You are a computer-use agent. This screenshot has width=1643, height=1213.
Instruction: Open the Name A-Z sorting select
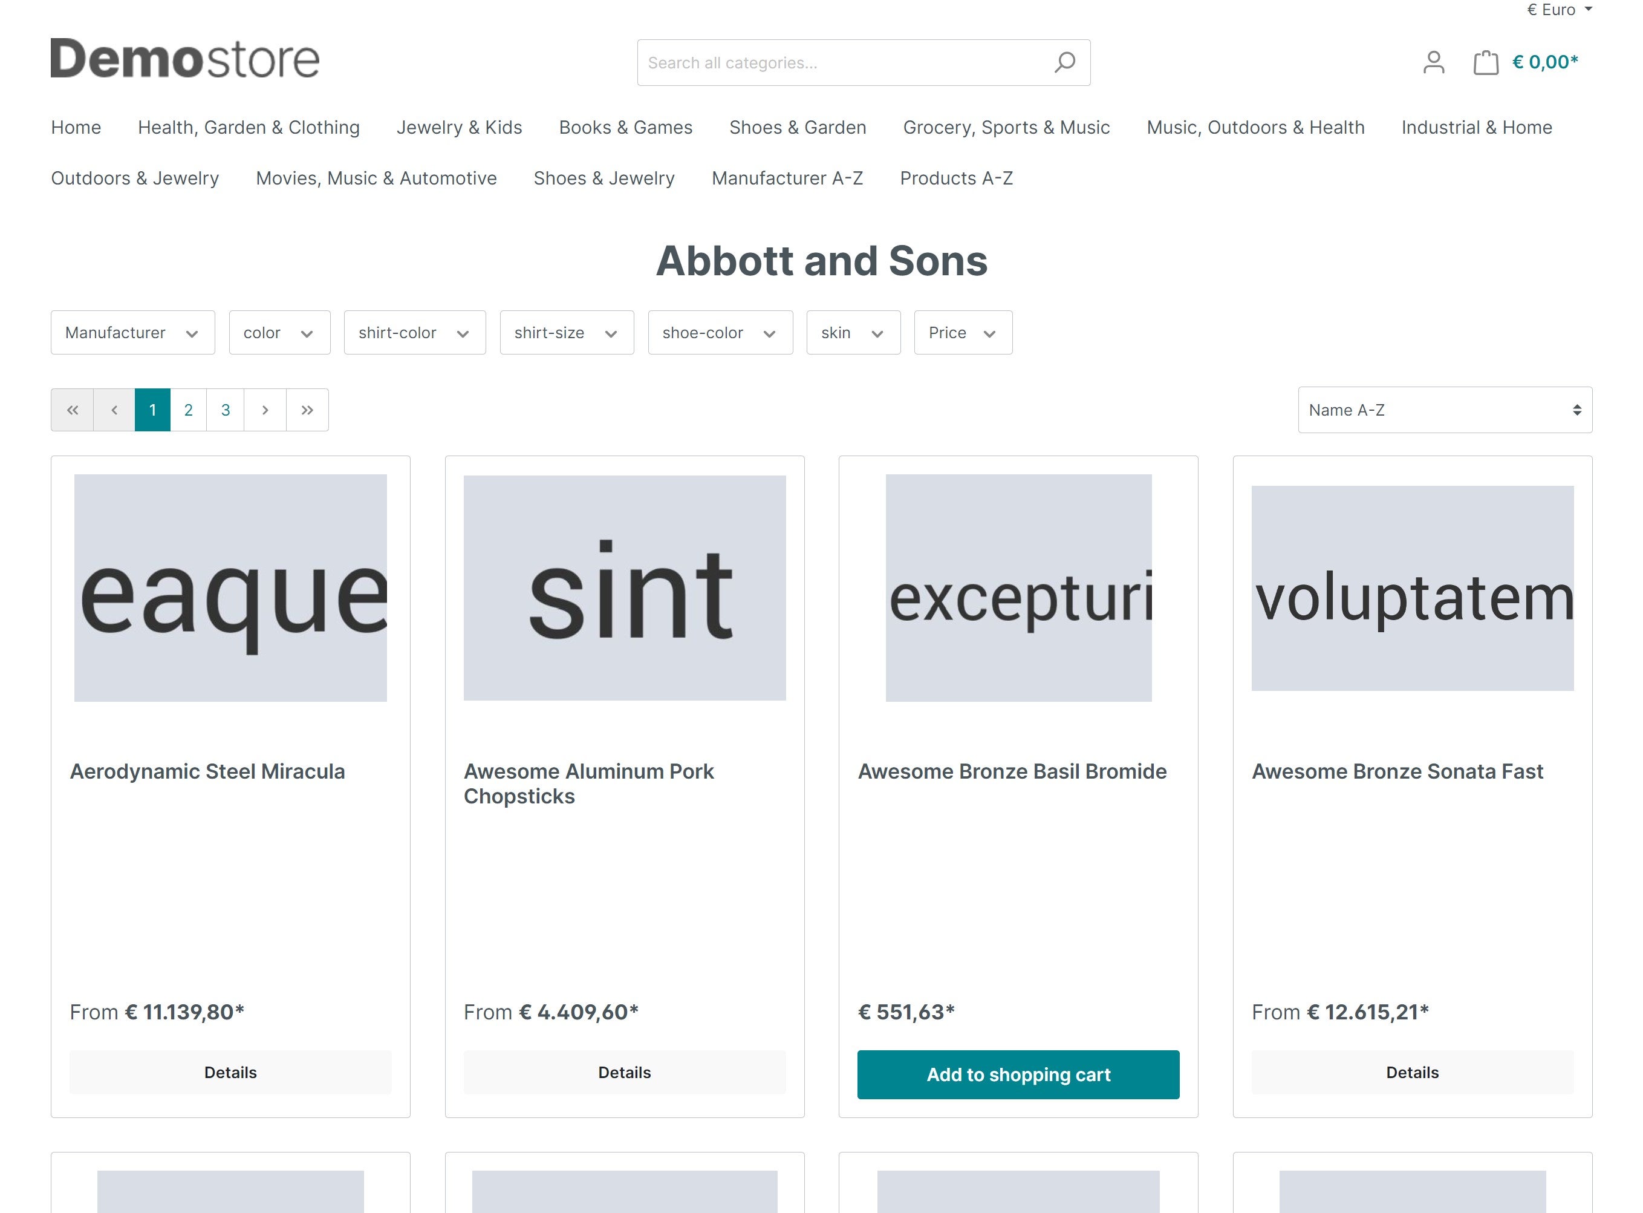click(1444, 410)
